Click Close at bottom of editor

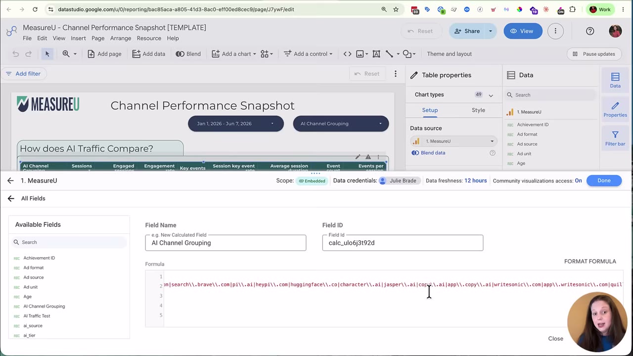pos(555,339)
